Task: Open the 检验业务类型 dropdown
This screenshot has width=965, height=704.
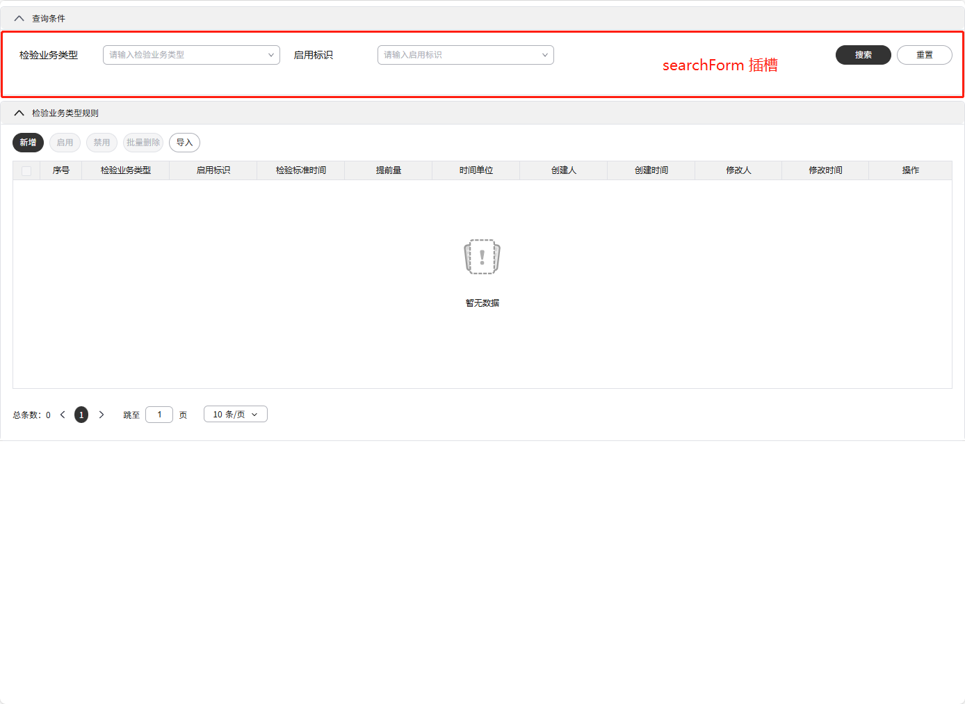Action: [191, 55]
